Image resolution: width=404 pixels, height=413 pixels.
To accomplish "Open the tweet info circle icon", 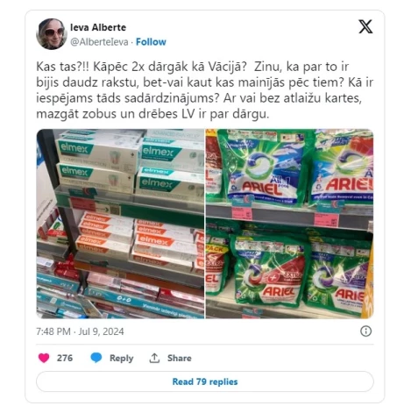I will tap(365, 331).
